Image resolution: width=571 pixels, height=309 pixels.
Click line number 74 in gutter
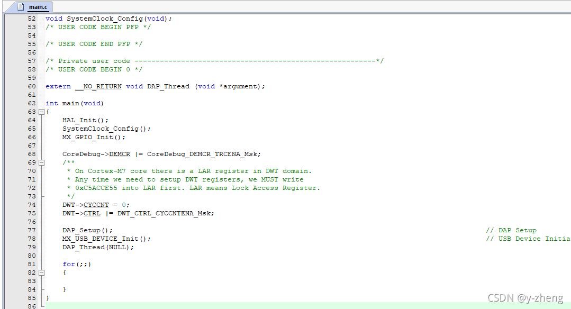(x=32, y=205)
